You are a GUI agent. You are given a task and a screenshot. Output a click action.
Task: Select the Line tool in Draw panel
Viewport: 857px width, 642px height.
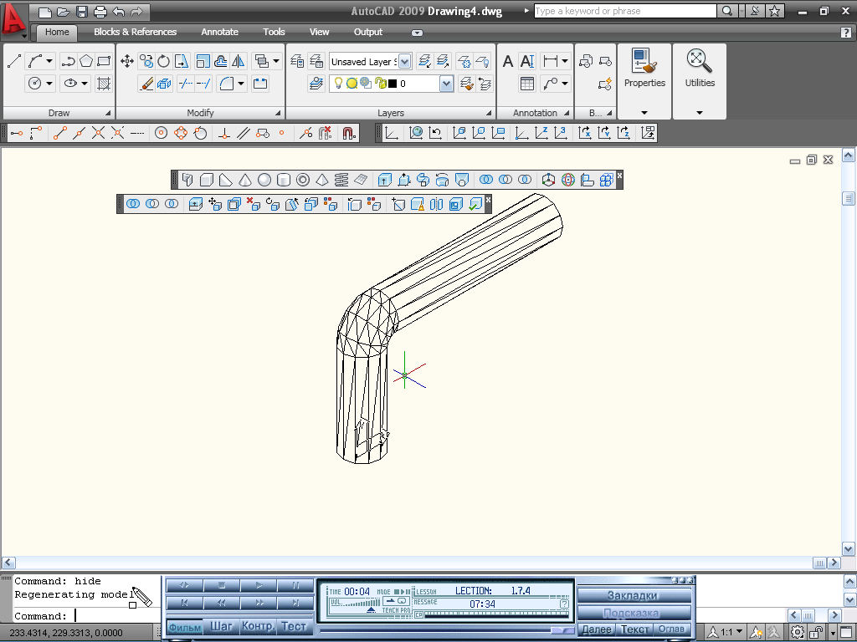(x=14, y=60)
